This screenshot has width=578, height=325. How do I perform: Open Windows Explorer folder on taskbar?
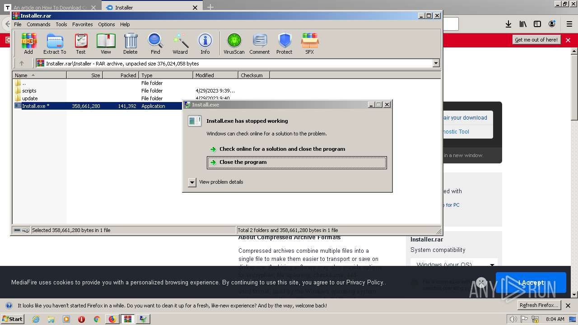tap(51, 319)
